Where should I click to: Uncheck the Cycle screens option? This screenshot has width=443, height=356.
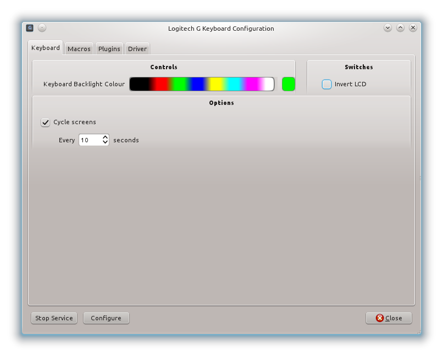[46, 122]
